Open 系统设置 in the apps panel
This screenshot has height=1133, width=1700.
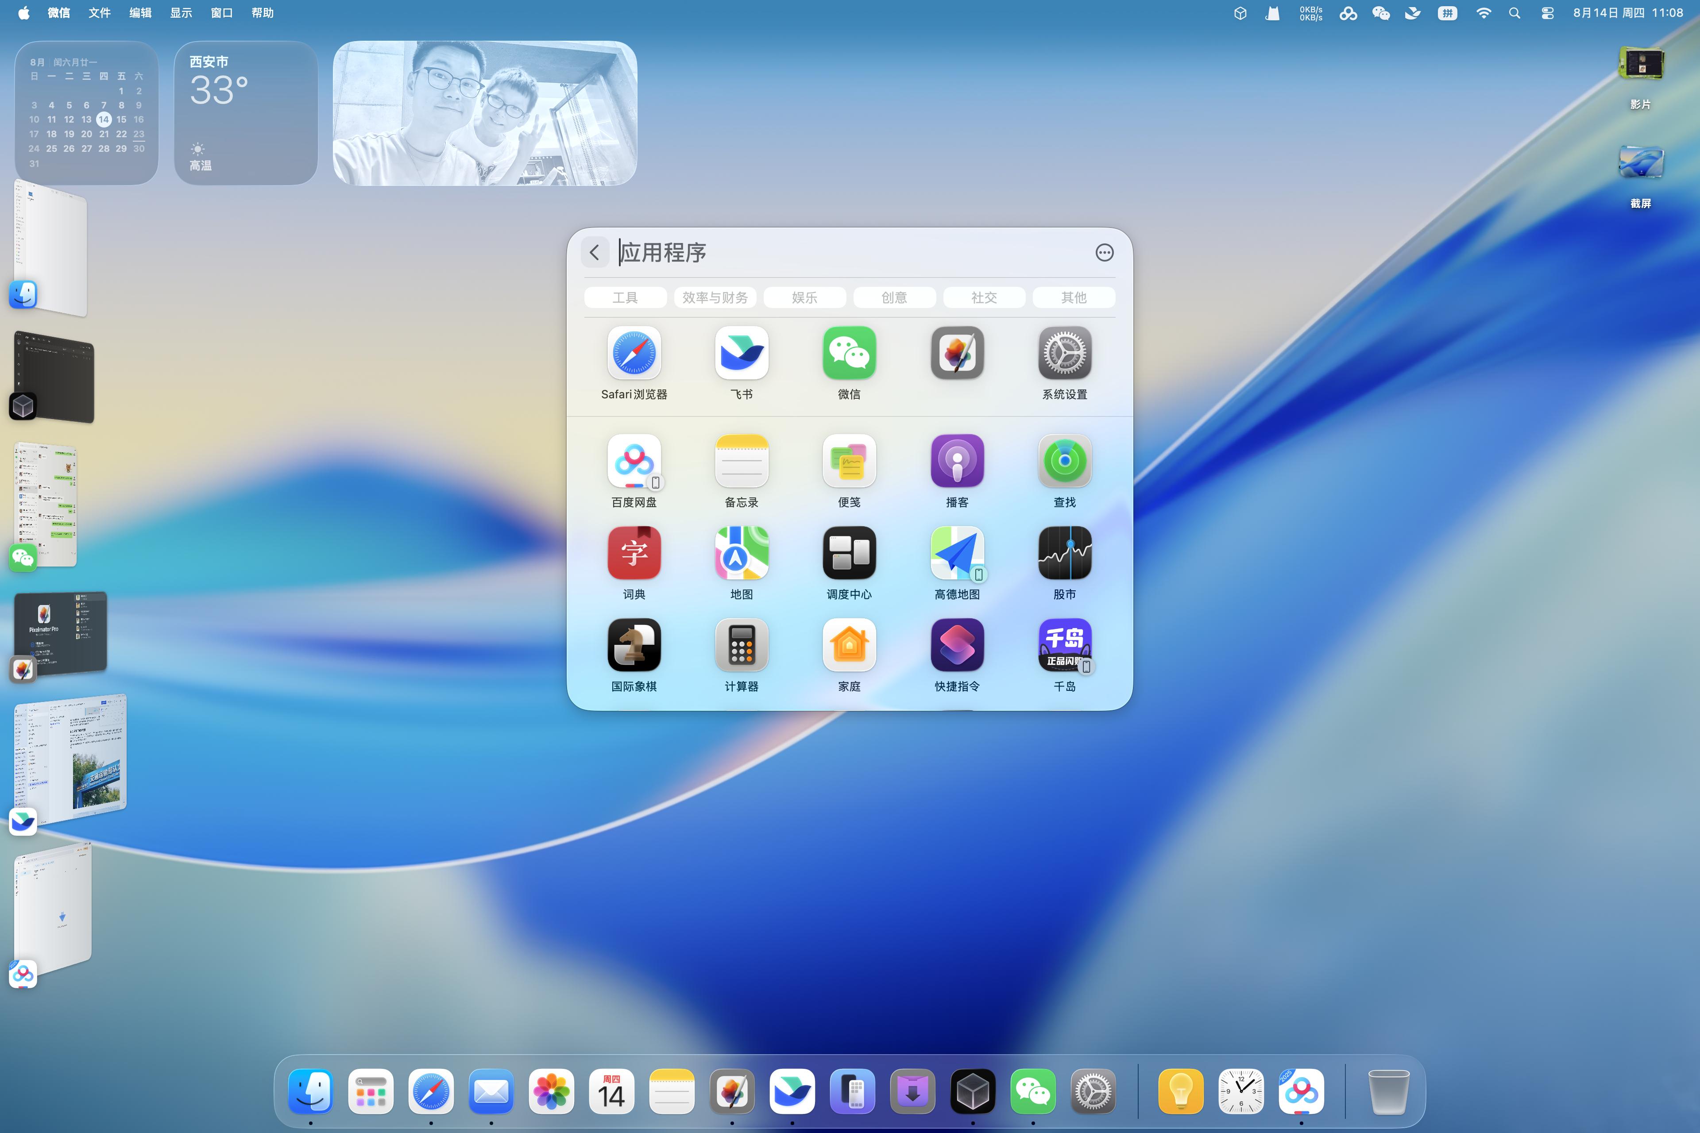click(x=1065, y=353)
